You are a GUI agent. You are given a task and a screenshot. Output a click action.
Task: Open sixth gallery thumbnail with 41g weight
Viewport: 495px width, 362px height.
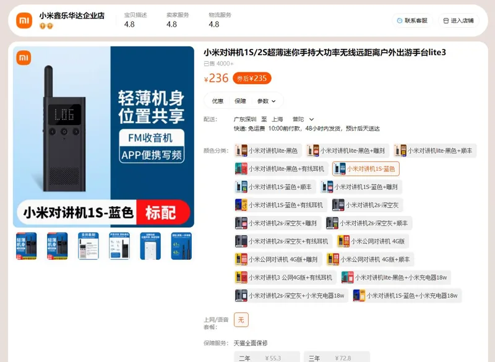181,246
